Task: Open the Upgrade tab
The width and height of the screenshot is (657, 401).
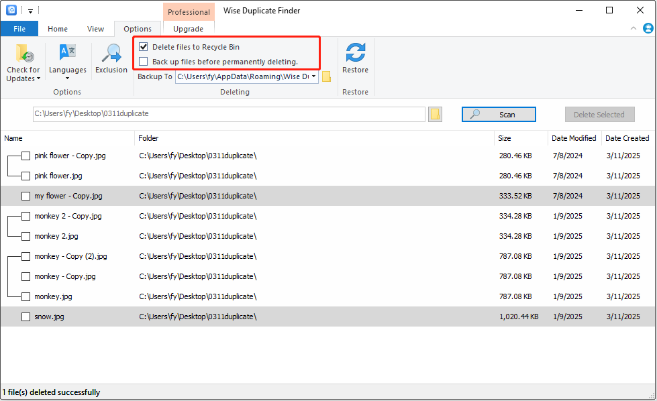Action: point(188,29)
